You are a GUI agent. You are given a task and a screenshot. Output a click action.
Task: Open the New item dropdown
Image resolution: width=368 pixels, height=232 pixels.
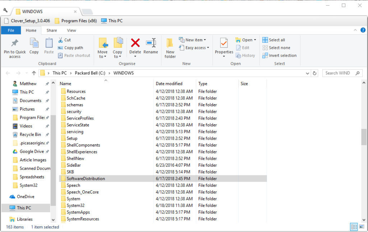[x=193, y=40]
